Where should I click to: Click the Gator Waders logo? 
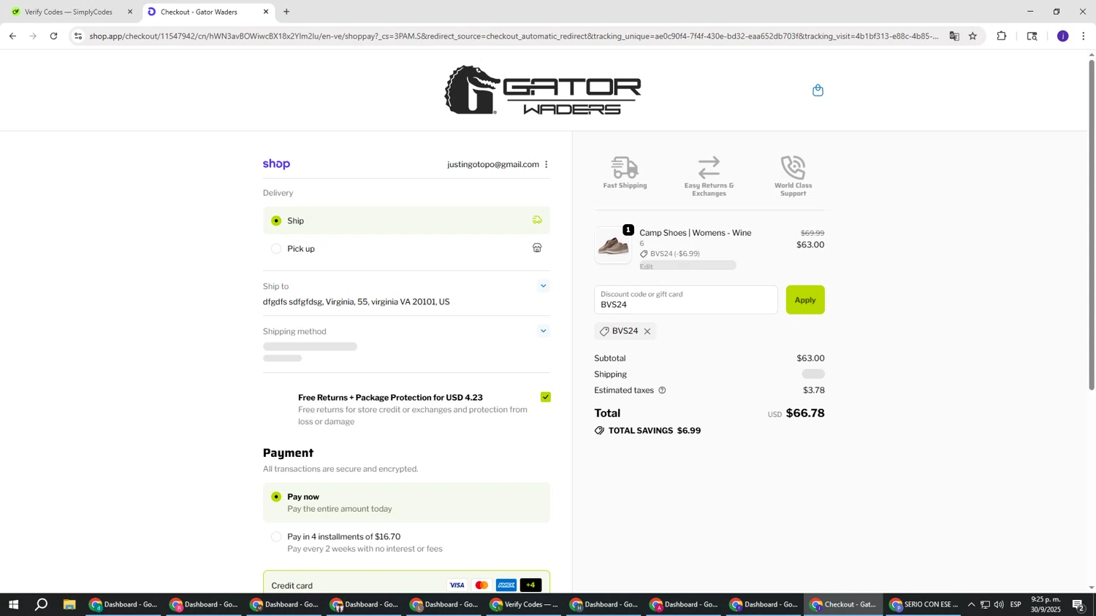[x=543, y=91]
